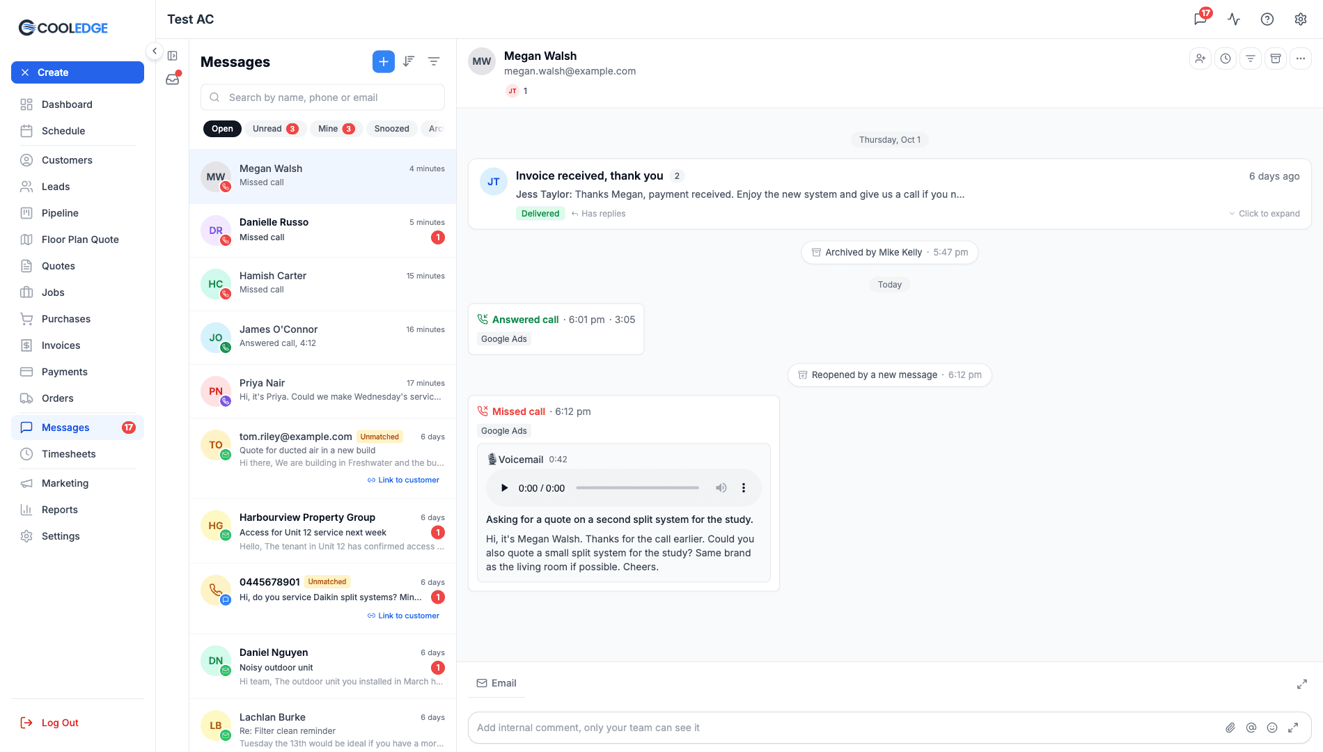Click the assign user icon
Image resolution: width=1323 pixels, height=752 pixels.
[1200, 58]
